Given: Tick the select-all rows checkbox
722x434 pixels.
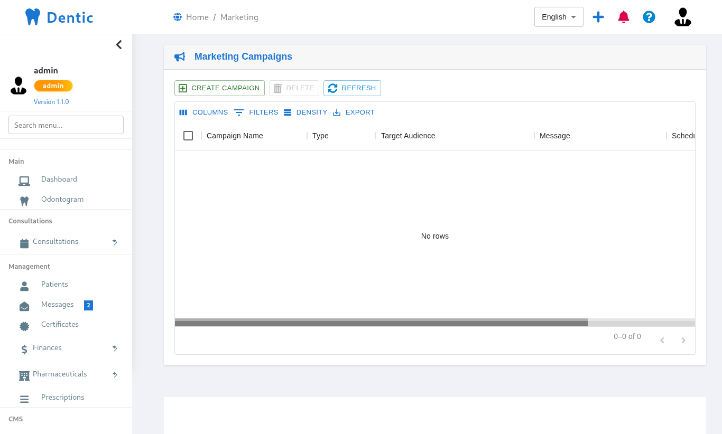Looking at the screenshot, I should tap(188, 136).
